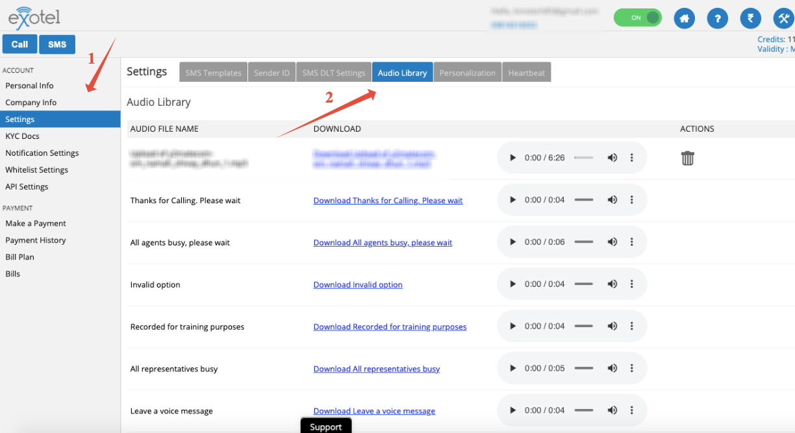Play the 'Leave a voice message' audio
The height and width of the screenshot is (433, 795).
click(x=512, y=410)
